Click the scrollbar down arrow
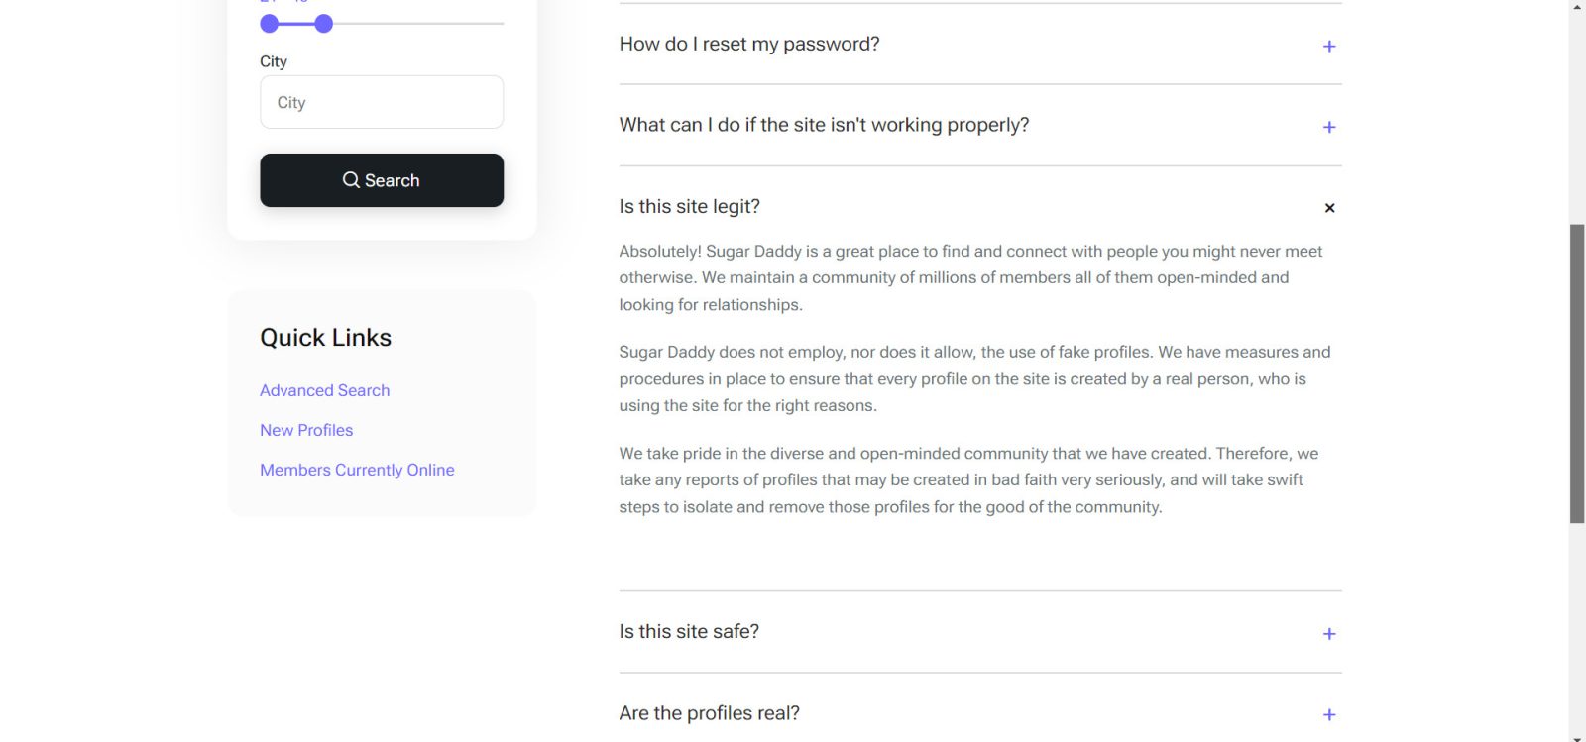This screenshot has width=1586, height=742. point(1577,737)
